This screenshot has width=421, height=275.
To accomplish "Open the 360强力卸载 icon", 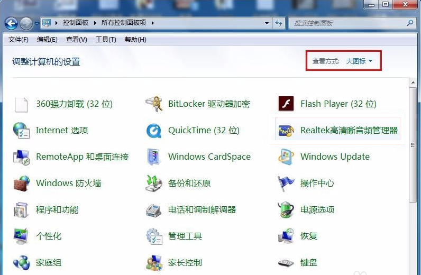I will point(22,105).
